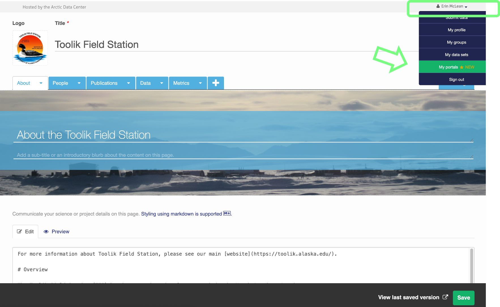
Task: Click the markdown M↓ icon
Action: tap(227, 213)
